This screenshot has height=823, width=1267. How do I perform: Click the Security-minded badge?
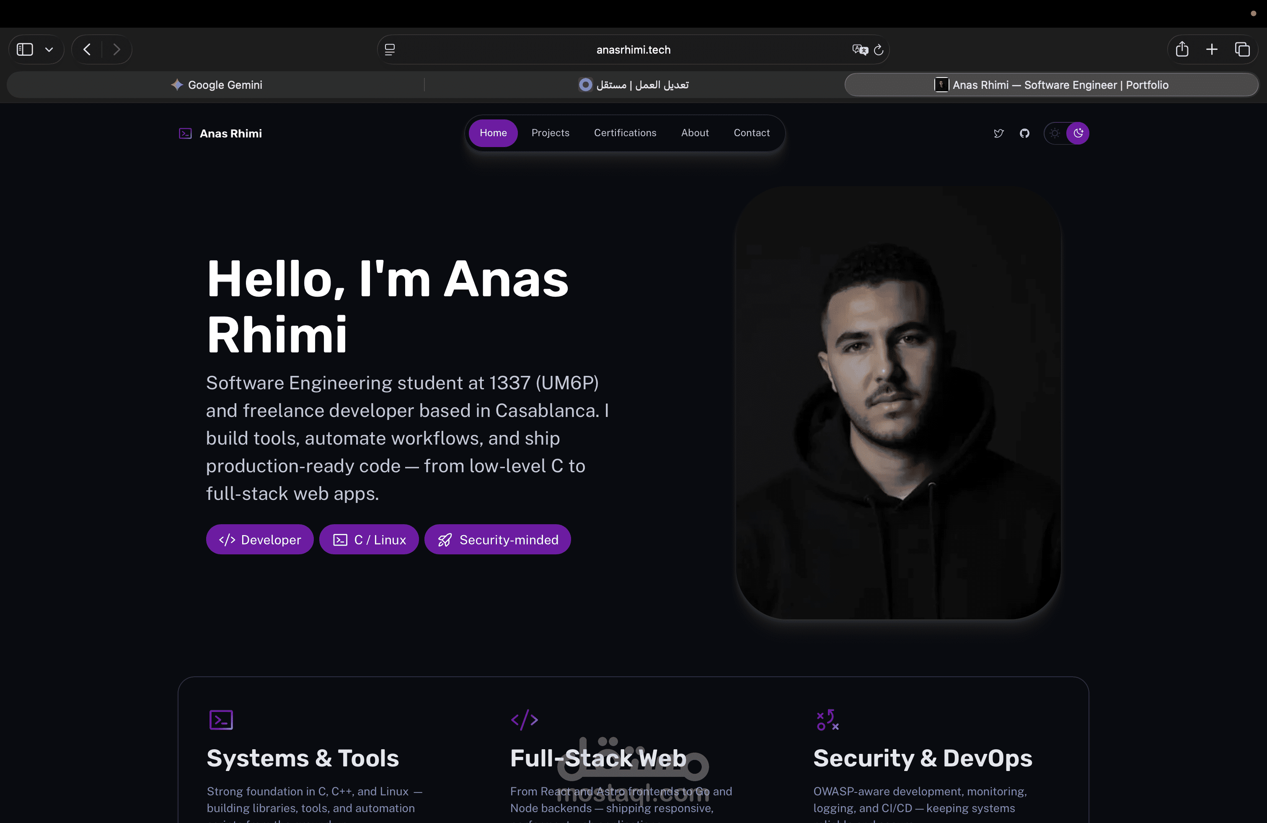click(x=497, y=539)
